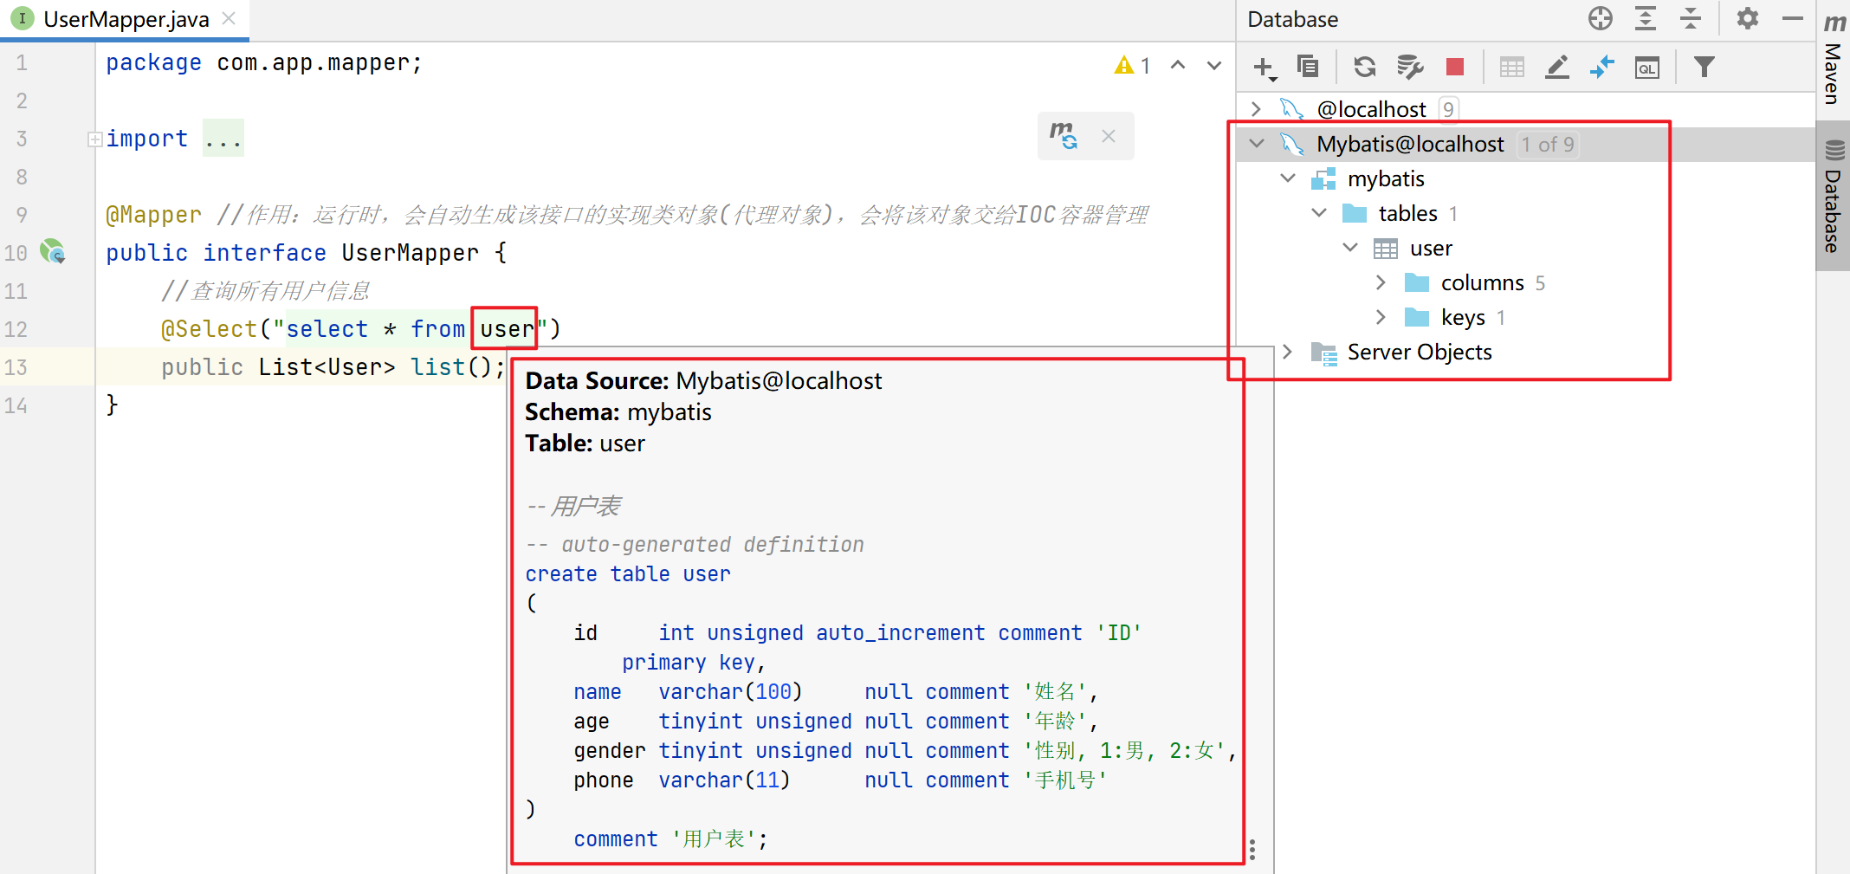Click the UserMapper interface name
Viewport: 1850px width, 874px height.
pos(410,253)
